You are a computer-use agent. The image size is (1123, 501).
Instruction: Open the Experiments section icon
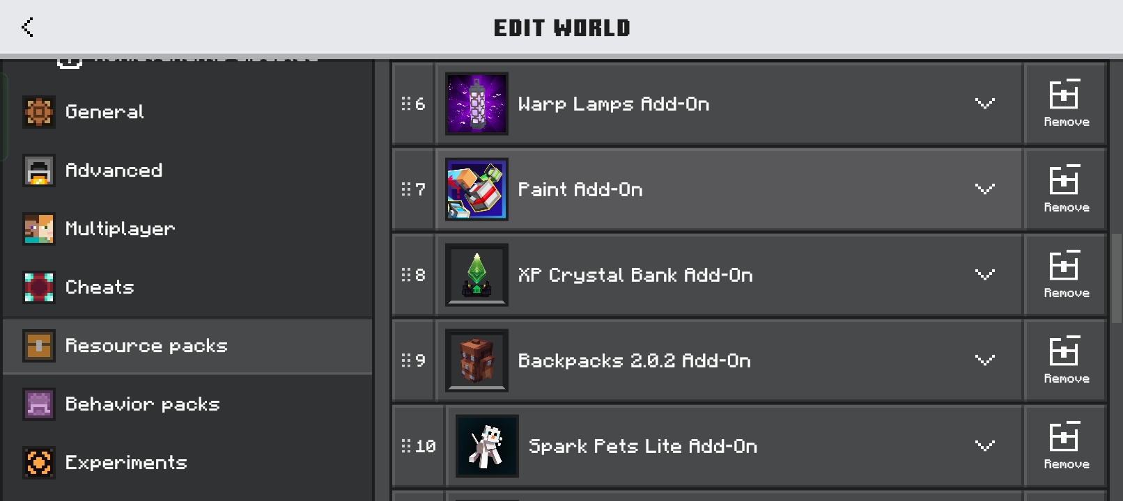click(39, 463)
